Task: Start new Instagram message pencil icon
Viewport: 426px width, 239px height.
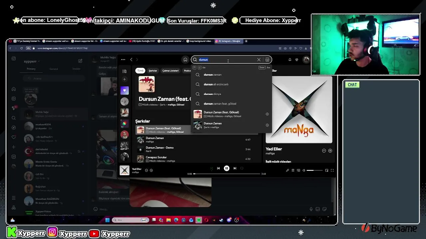Action: 80,61
